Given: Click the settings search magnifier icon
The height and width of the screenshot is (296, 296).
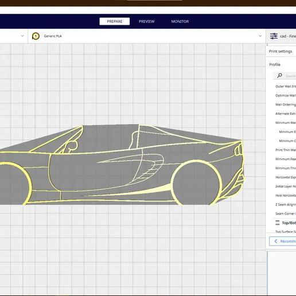Looking at the screenshot, I should (279, 76).
